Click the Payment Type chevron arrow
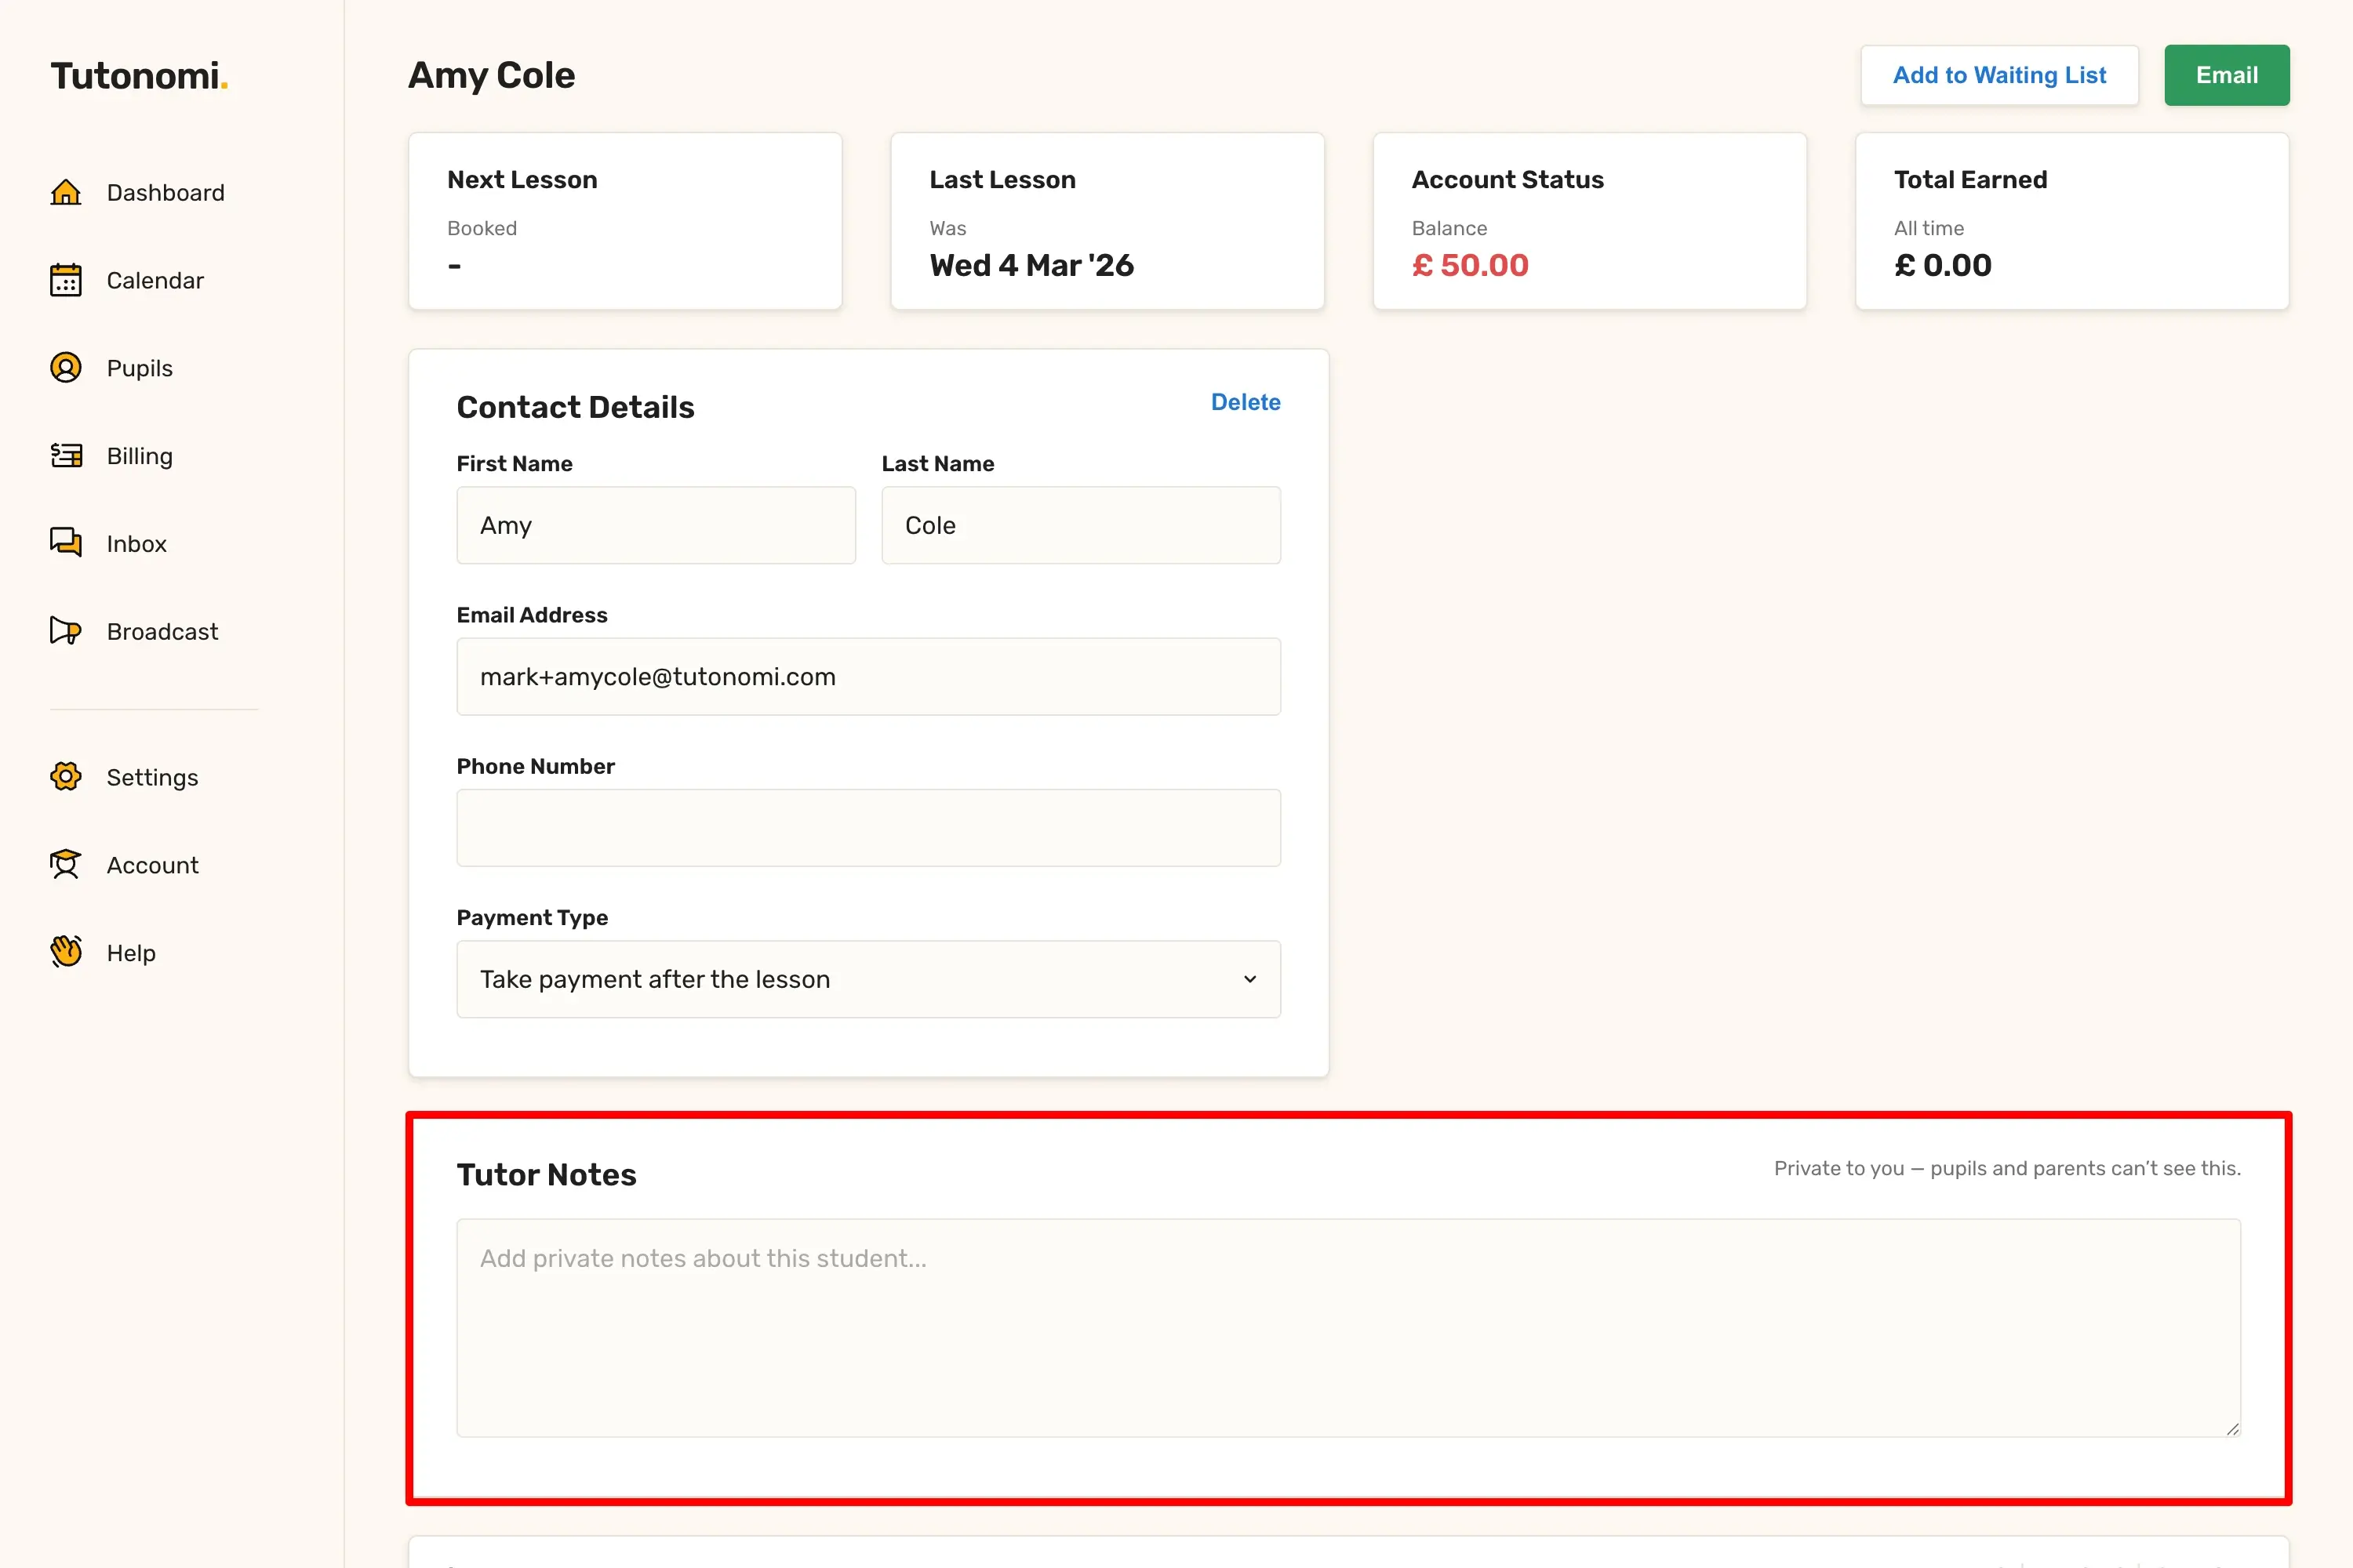2353x1568 pixels. [x=1249, y=979]
